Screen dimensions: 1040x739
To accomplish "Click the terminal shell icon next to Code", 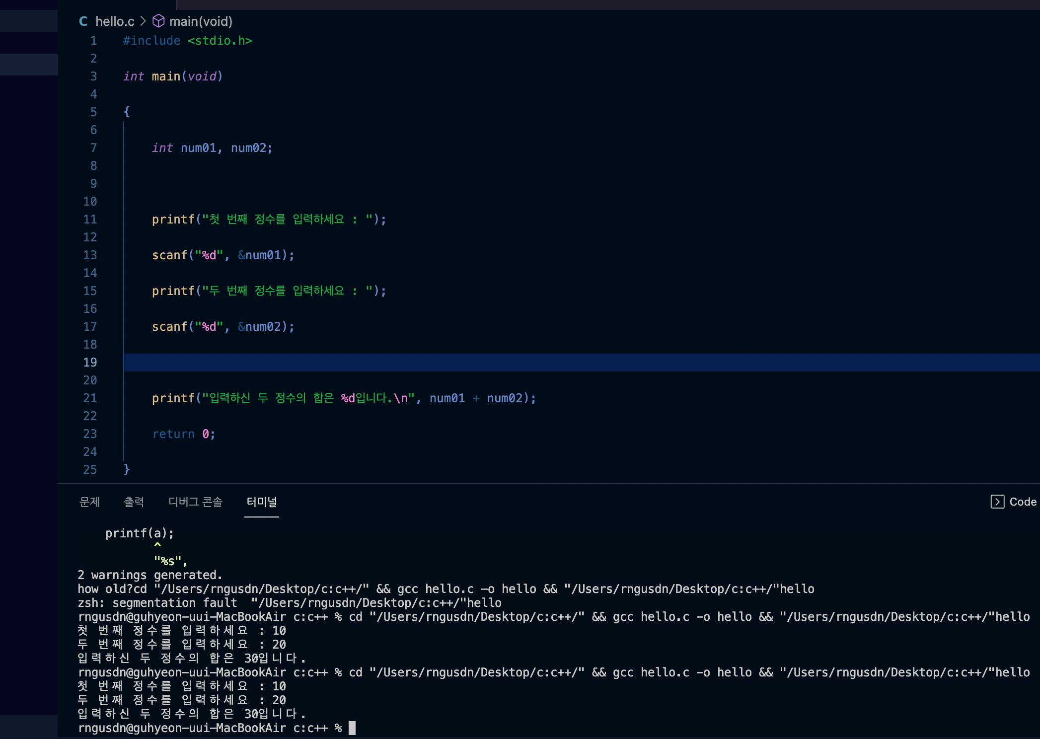I will pos(997,502).
